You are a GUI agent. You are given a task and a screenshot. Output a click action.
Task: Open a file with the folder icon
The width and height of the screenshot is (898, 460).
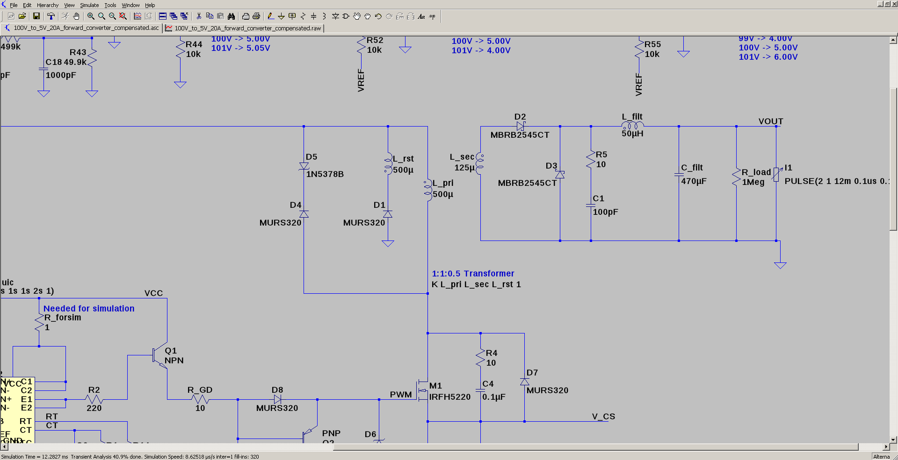pyautogui.click(x=22, y=16)
